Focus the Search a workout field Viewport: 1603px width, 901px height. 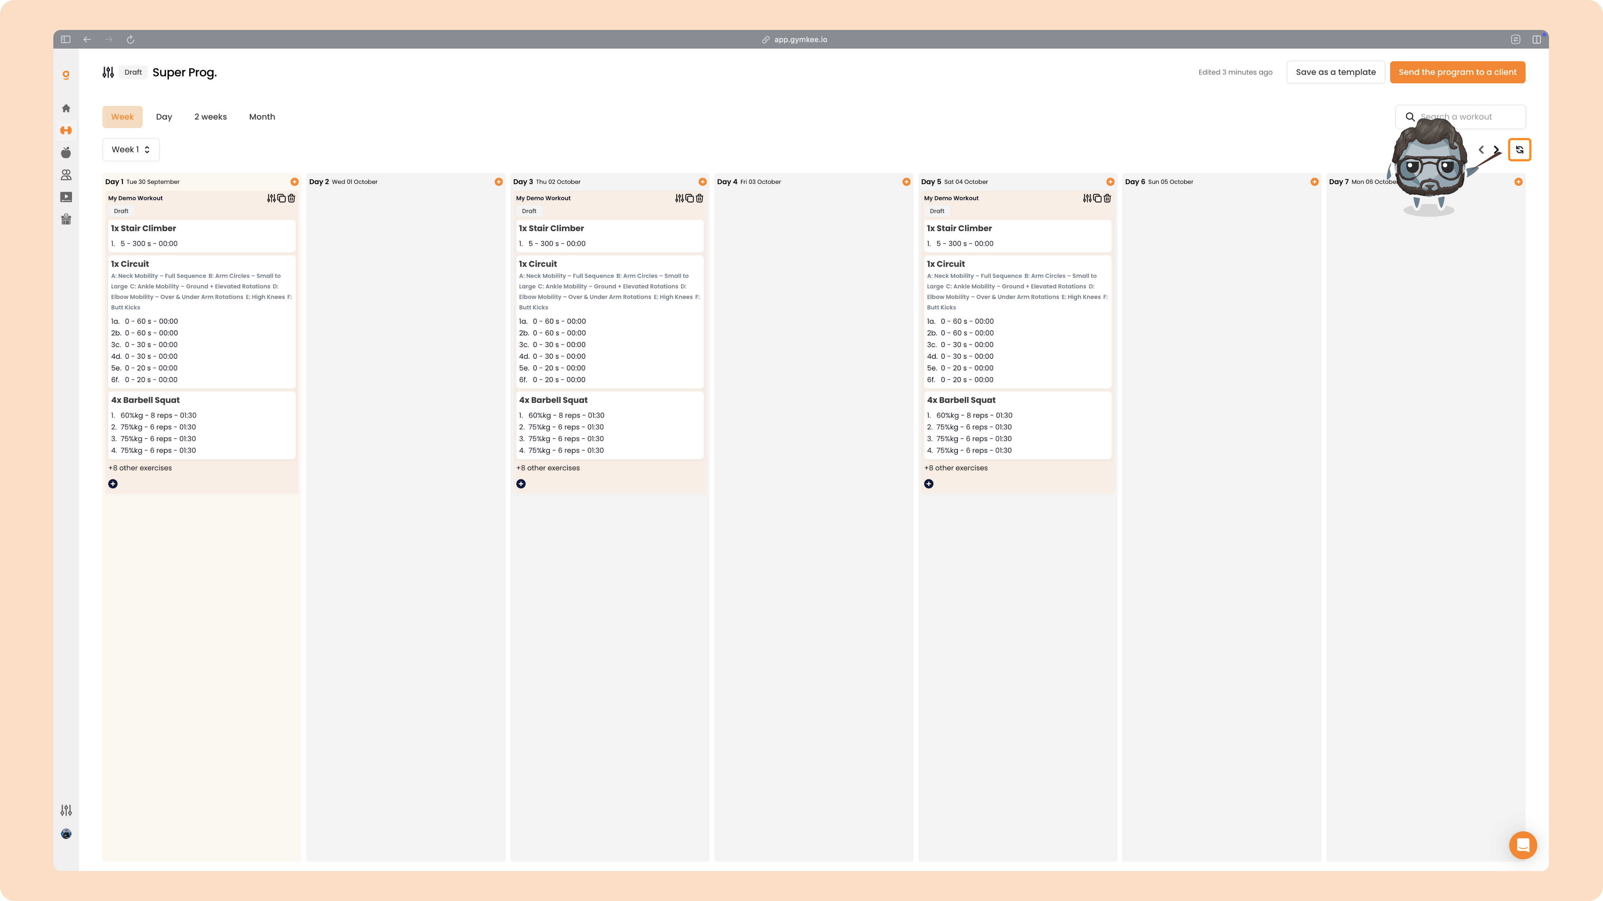click(x=1460, y=117)
